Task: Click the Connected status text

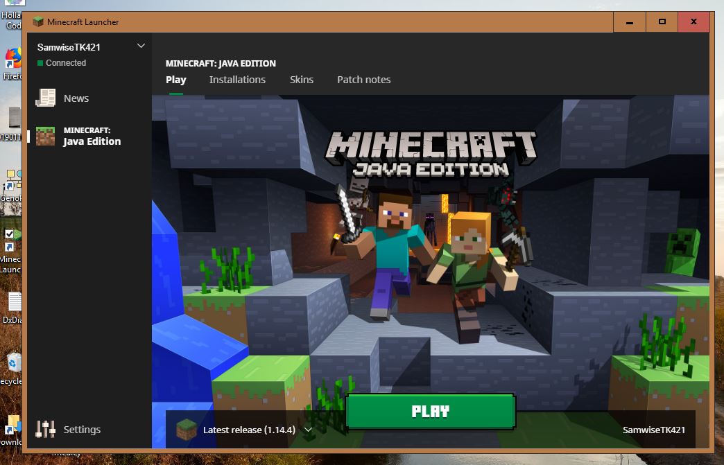Action: point(66,63)
